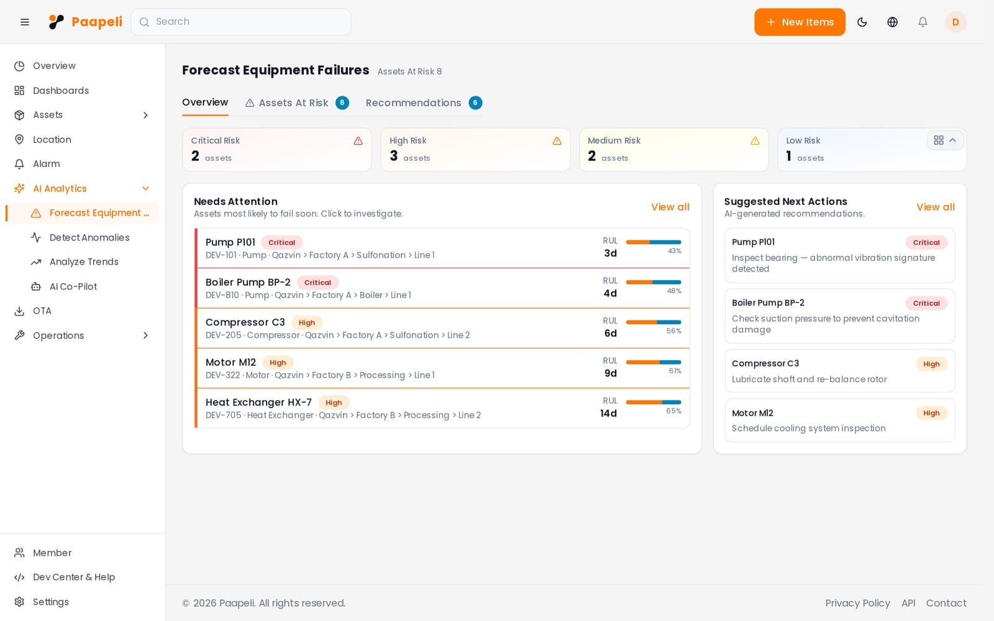Open the Medium Risk assets card
Viewport: 994px width, 621px height.
tap(673, 150)
